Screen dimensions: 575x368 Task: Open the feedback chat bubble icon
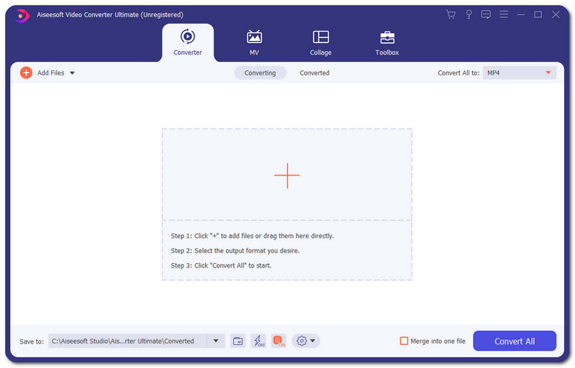(x=486, y=14)
